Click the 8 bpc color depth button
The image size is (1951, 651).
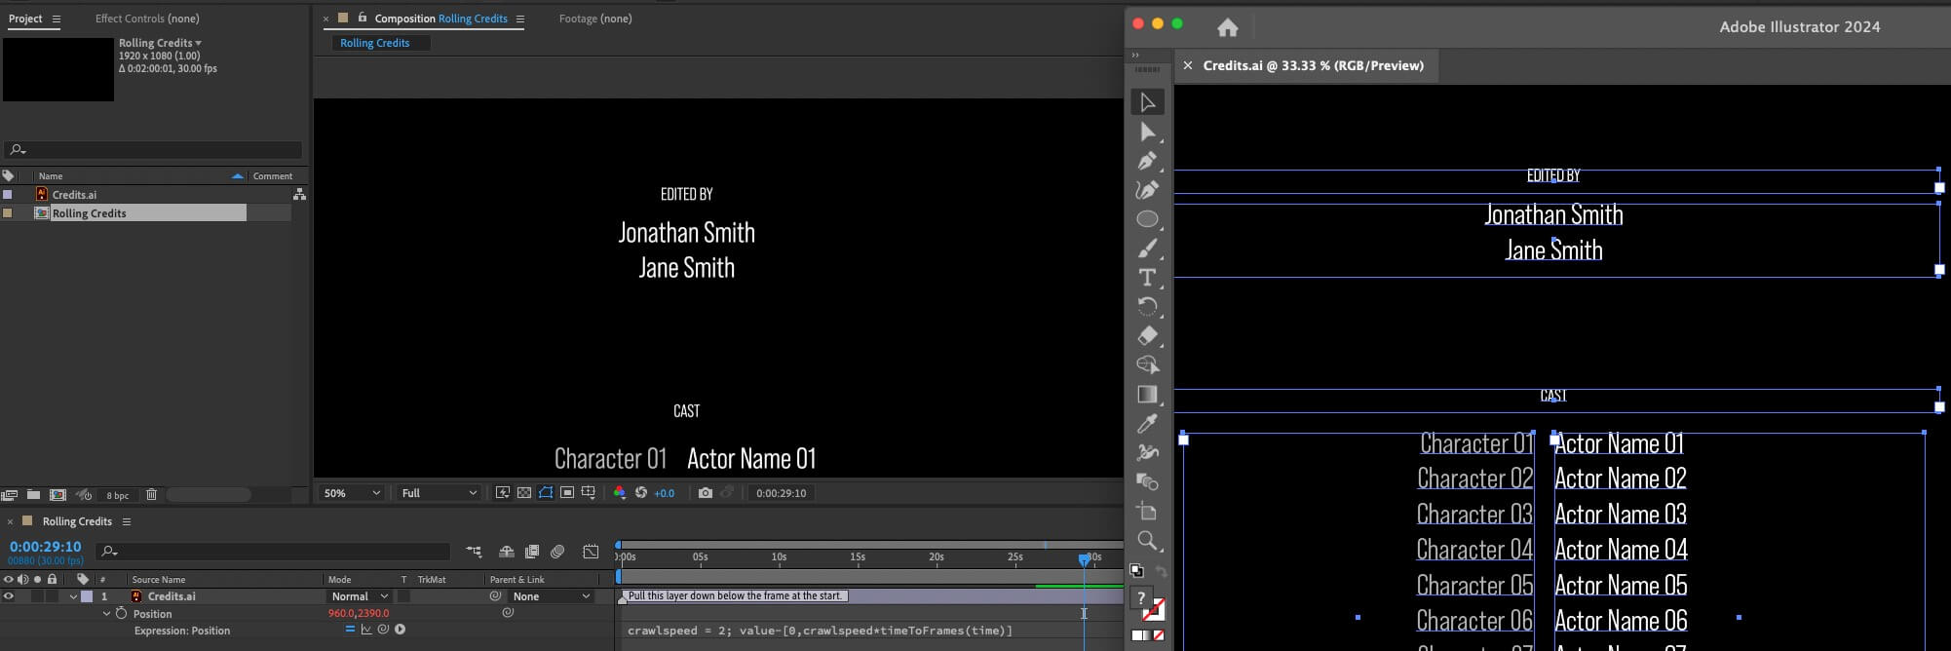point(117,495)
